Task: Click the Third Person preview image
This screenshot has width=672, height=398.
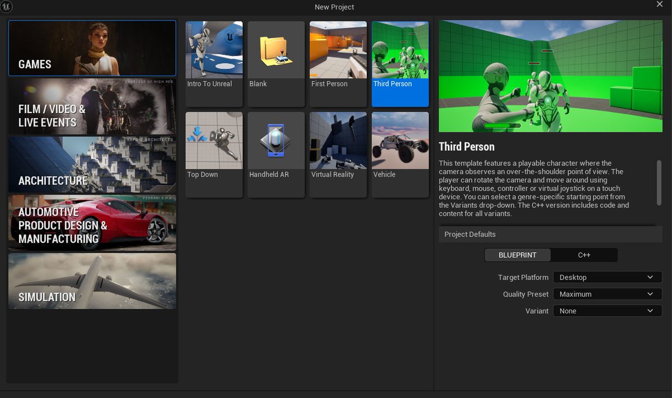Action: pyautogui.click(x=550, y=75)
